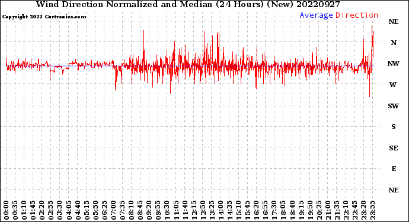Viewport: 409px width, 222px height.
Task: Click the 19:50 time axis label
Action: [310, 210]
